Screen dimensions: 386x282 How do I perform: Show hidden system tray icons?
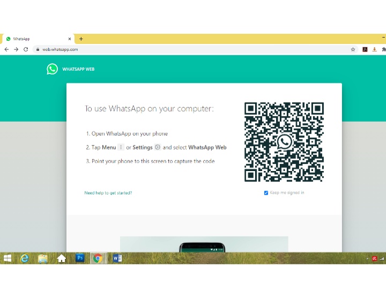(x=367, y=258)
